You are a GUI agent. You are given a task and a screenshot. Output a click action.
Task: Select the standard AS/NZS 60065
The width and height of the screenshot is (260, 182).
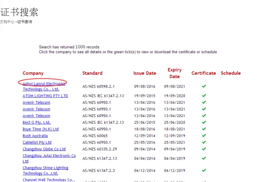point(95,136)
